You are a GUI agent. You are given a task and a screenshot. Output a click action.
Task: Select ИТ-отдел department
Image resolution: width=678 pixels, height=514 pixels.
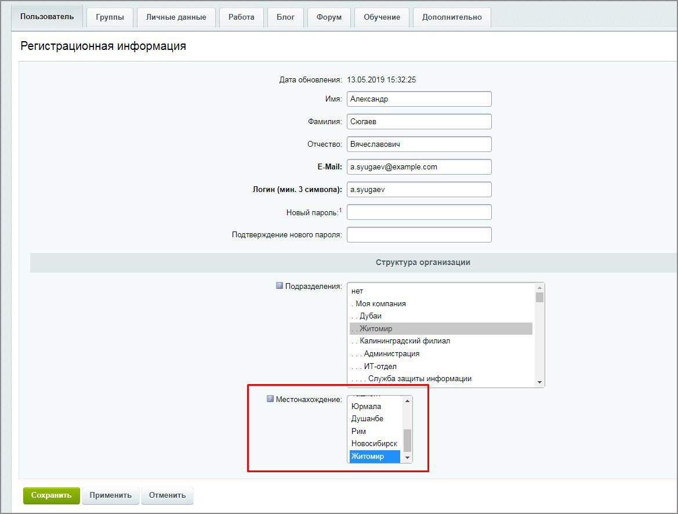click(441, 366)
